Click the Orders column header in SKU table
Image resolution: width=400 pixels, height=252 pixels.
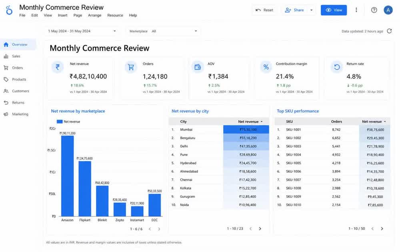pos(336,122)
